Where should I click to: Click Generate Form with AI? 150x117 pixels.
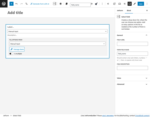pyautogui.click(x=40, y=4)
